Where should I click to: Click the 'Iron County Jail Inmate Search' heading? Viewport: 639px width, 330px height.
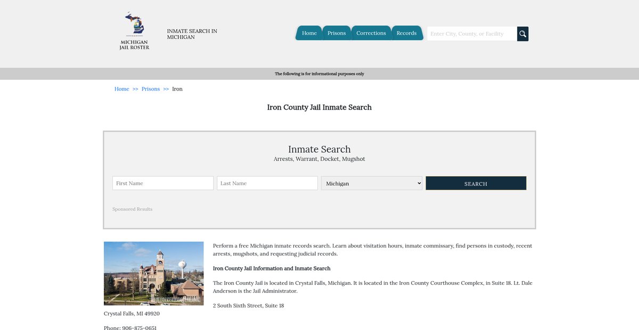tap(319, 108)
